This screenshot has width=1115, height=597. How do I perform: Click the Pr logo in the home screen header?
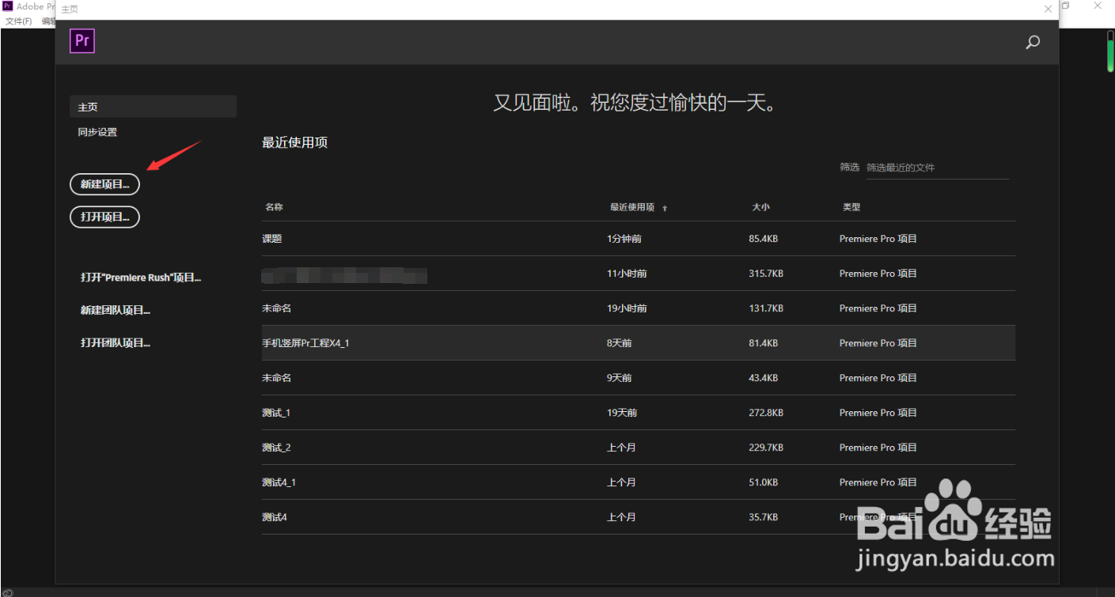[x=82, y=40]
